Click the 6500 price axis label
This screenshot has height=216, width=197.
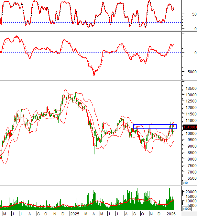tap(190, 178)
